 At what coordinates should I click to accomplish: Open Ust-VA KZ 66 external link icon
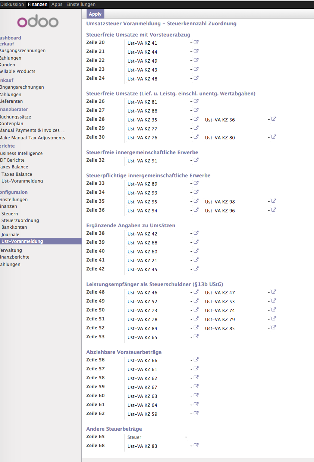[195, 360]
